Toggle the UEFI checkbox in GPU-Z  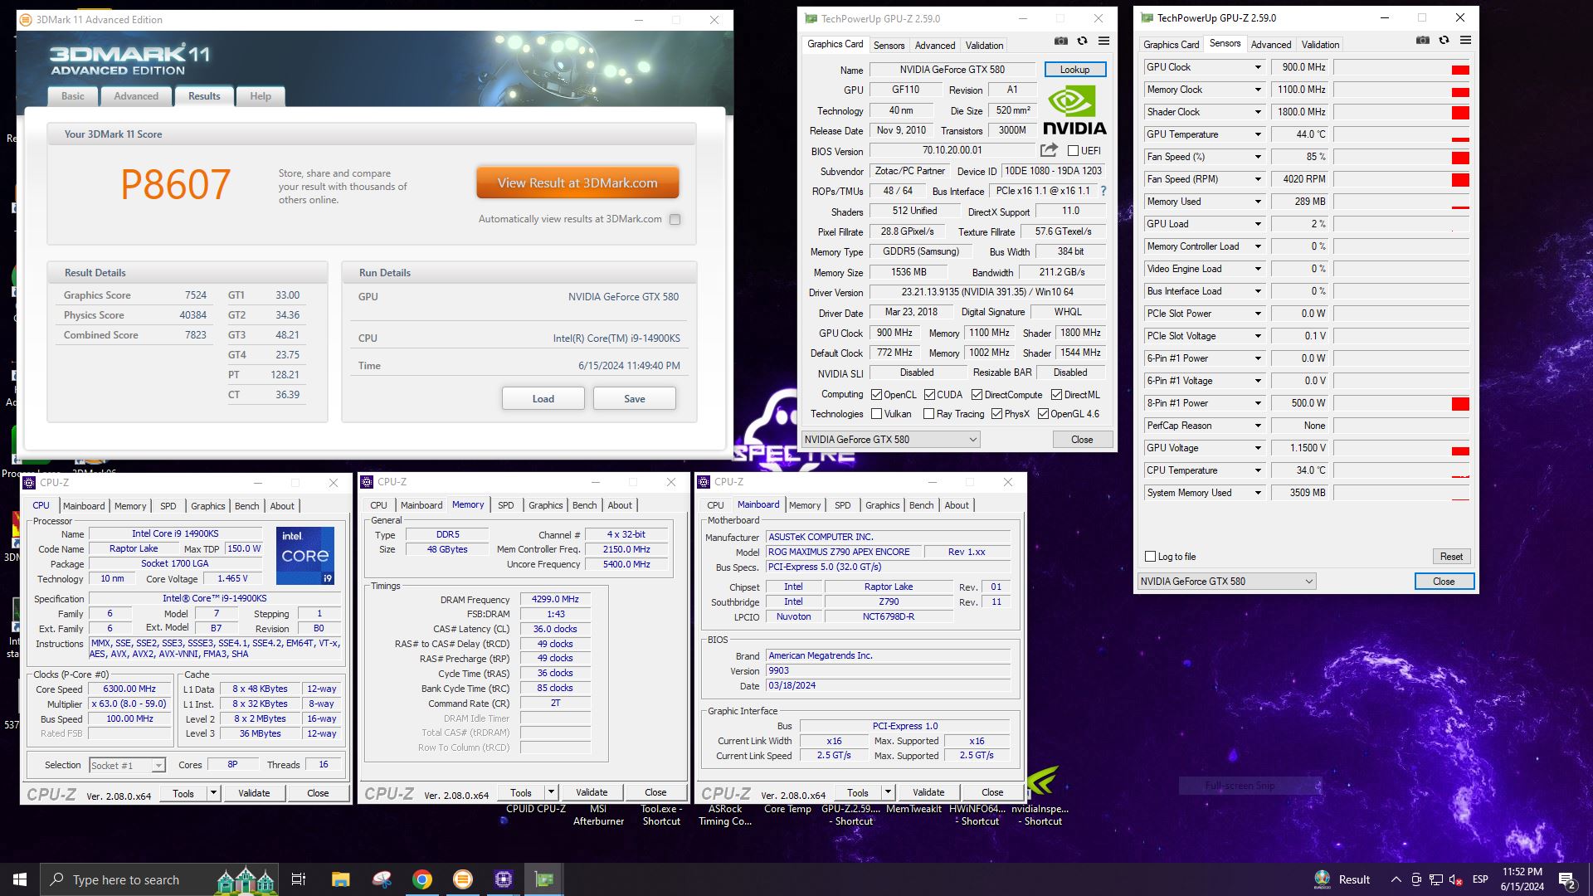pos(1073,151)
